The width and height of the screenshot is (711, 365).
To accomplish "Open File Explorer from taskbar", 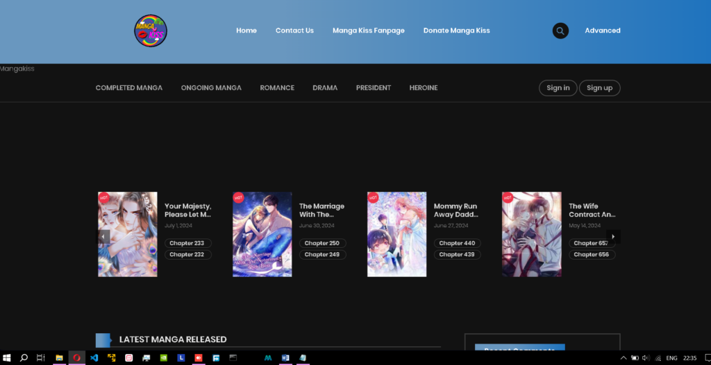I will (60, 358).
